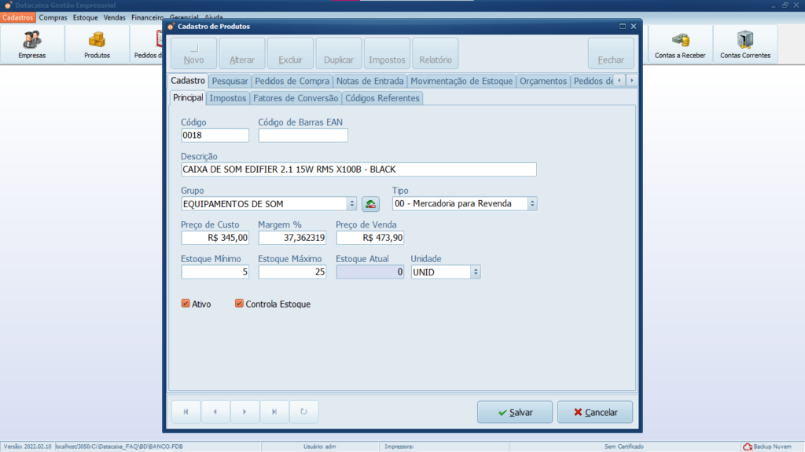Uncheck the Ativo checkbox

point(186,304)
